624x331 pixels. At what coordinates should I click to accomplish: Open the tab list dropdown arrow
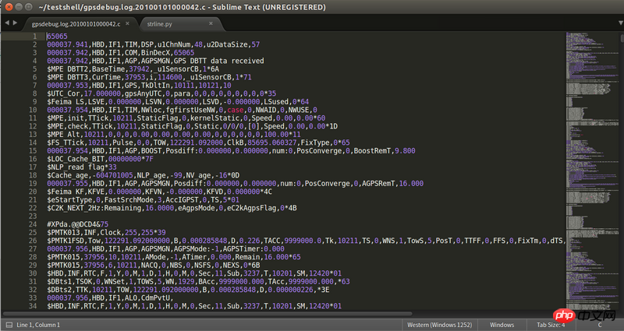coord(620,23)
